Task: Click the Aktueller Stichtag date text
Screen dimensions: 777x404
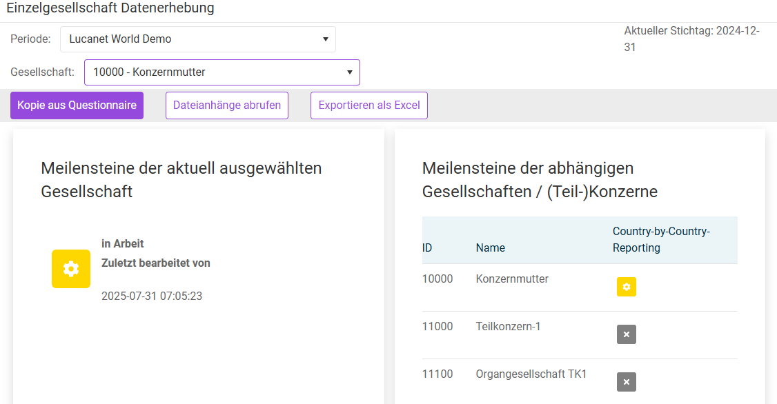Action: pos(691,39)
